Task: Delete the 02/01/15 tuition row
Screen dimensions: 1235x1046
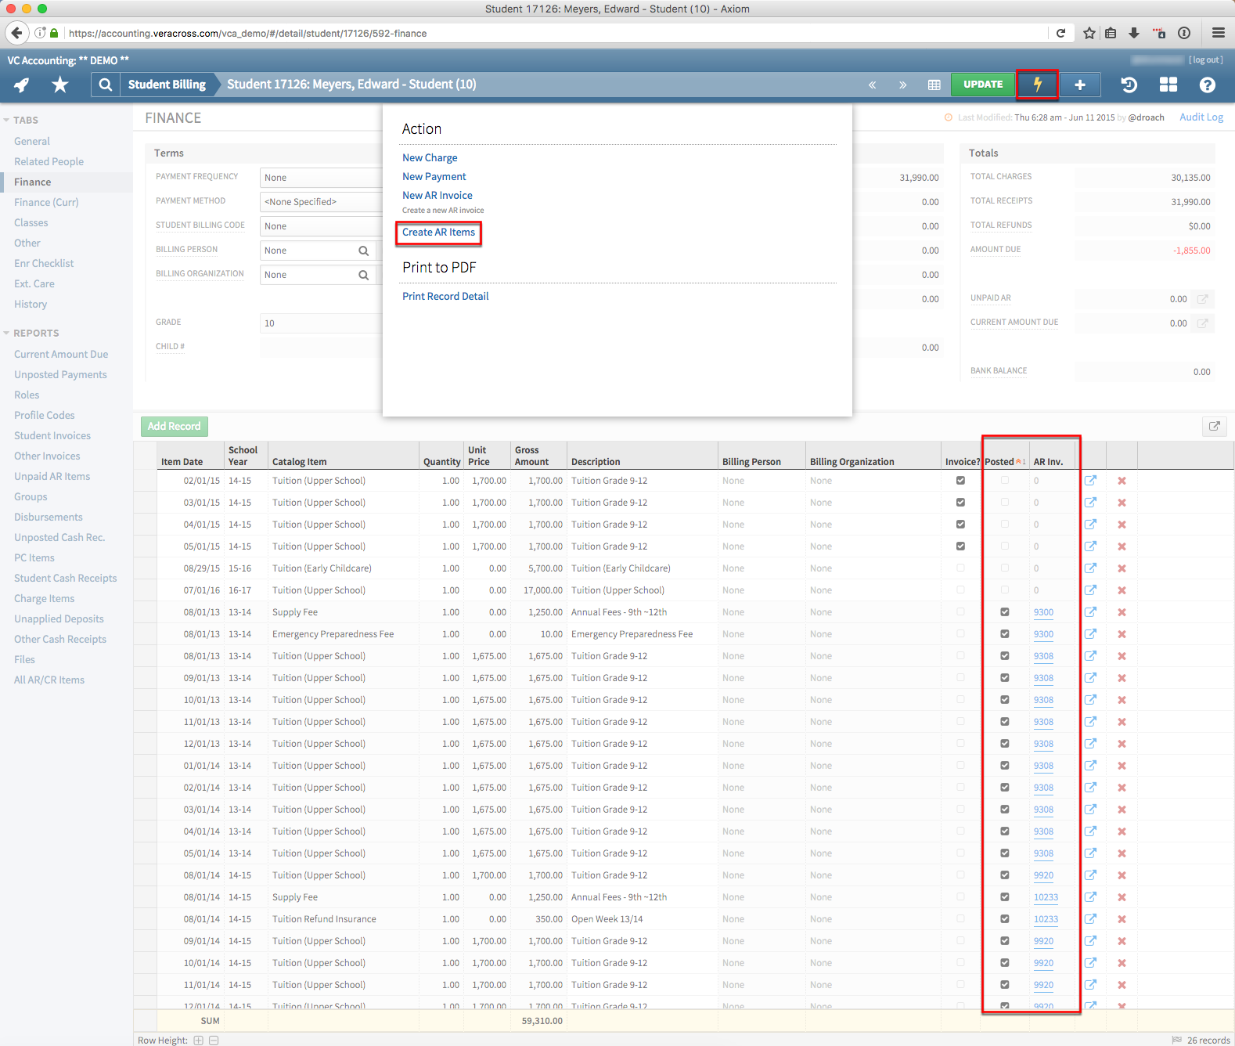Action: click(1122, 481)
